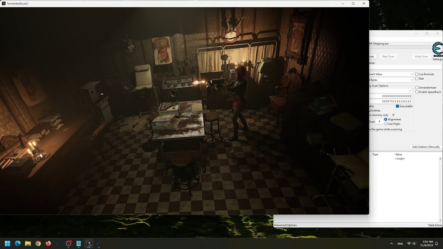Image resolution: width=443 pixels, height=249 pixels.
Task: Click the ENG language indicator
Action: 400,243
